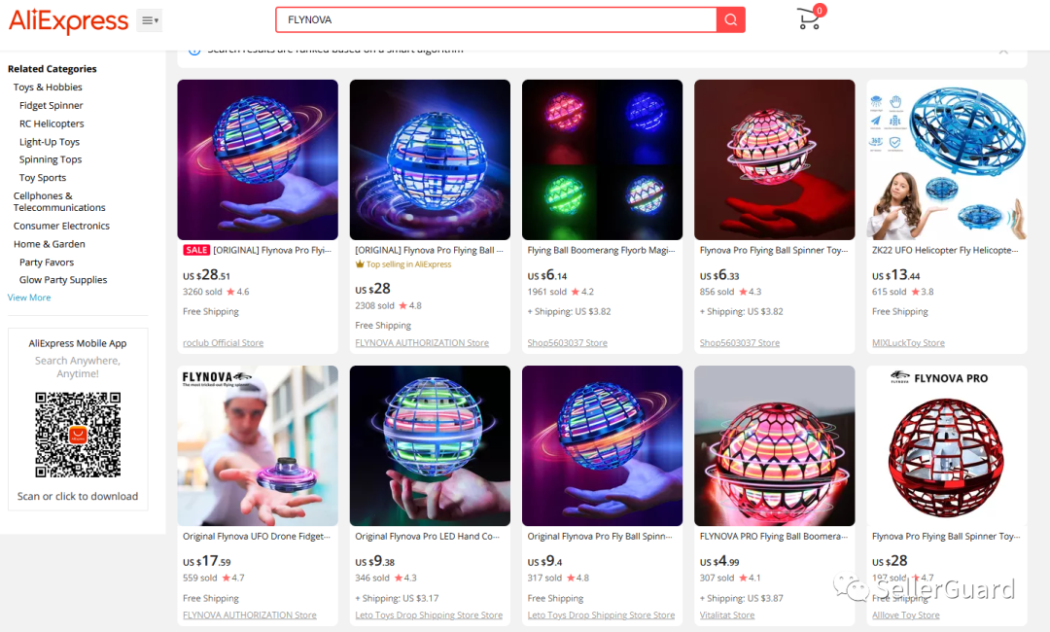Open the Toys & Hobbies category
Image resolution: width=1050 pixels, height=632 pixels.
point(48,88)
